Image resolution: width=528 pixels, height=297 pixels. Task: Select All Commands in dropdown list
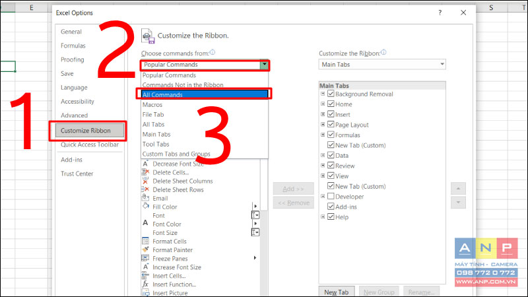tap(205, 94)
